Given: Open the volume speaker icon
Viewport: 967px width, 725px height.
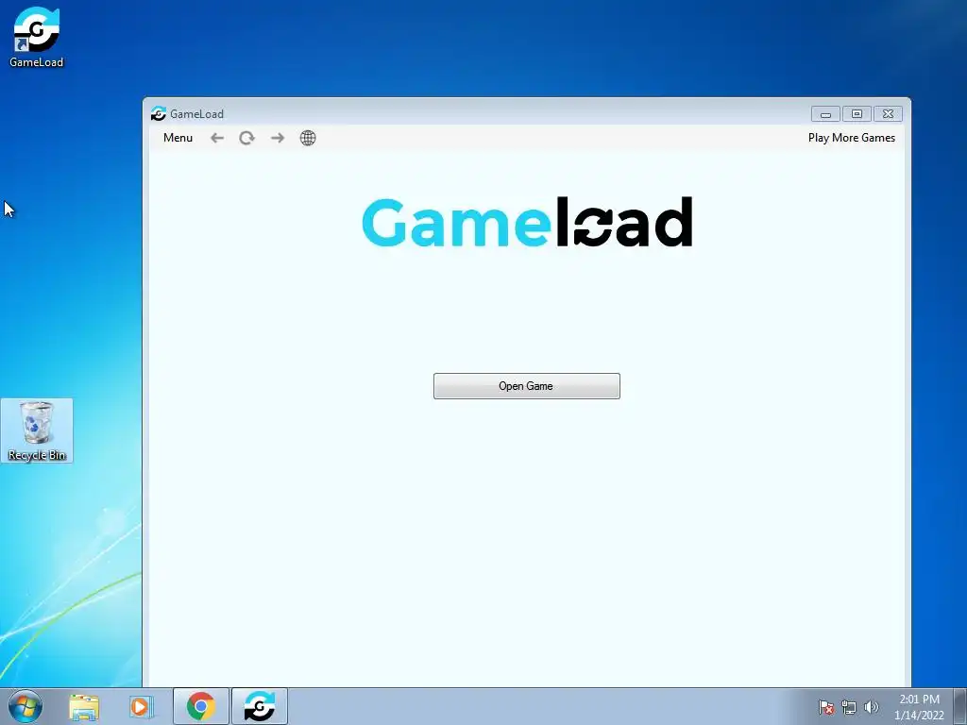Looking at the screenshot, I should [871, 707].
